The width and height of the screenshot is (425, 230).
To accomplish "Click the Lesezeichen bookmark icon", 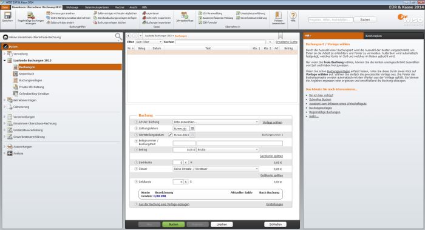I will pyautogui.click(x=278, y=15).
